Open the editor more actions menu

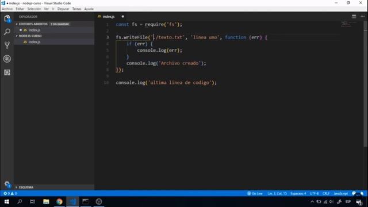coord(363,17)
